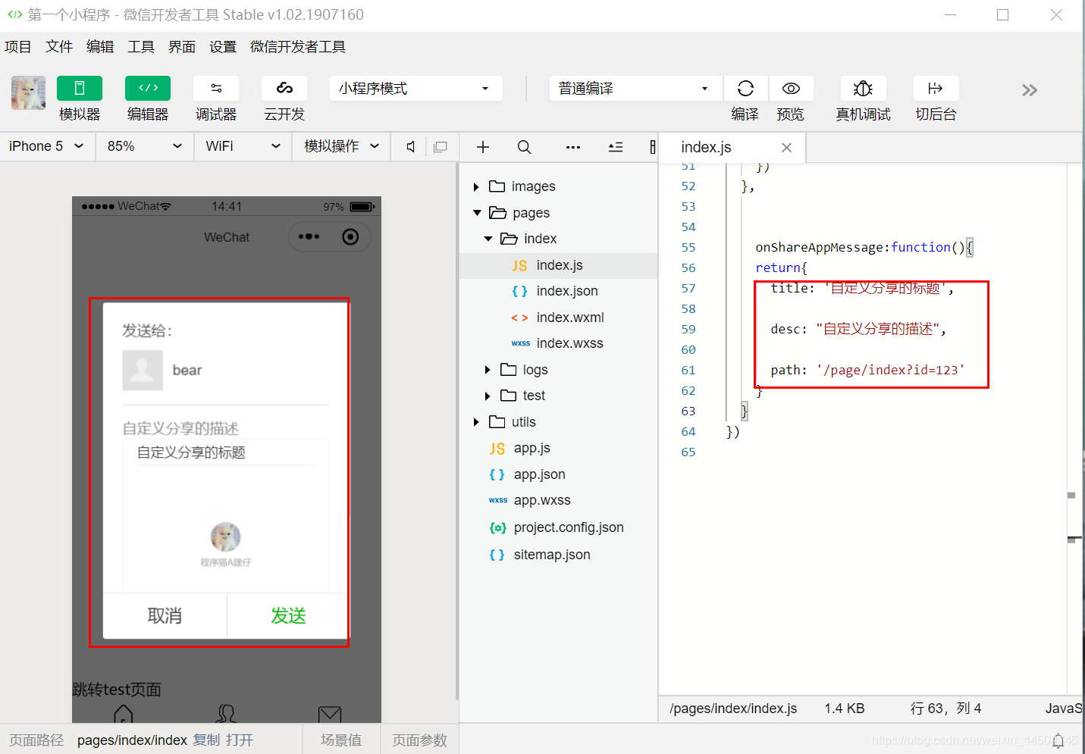Open index.js in file tree
This screenshot has height=754, width=1085.
pos(559,265)
